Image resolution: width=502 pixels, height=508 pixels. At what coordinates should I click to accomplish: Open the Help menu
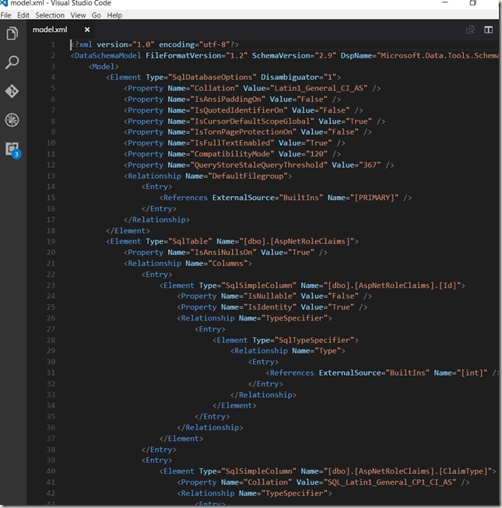pyautogui.click(x=114, y=16)
